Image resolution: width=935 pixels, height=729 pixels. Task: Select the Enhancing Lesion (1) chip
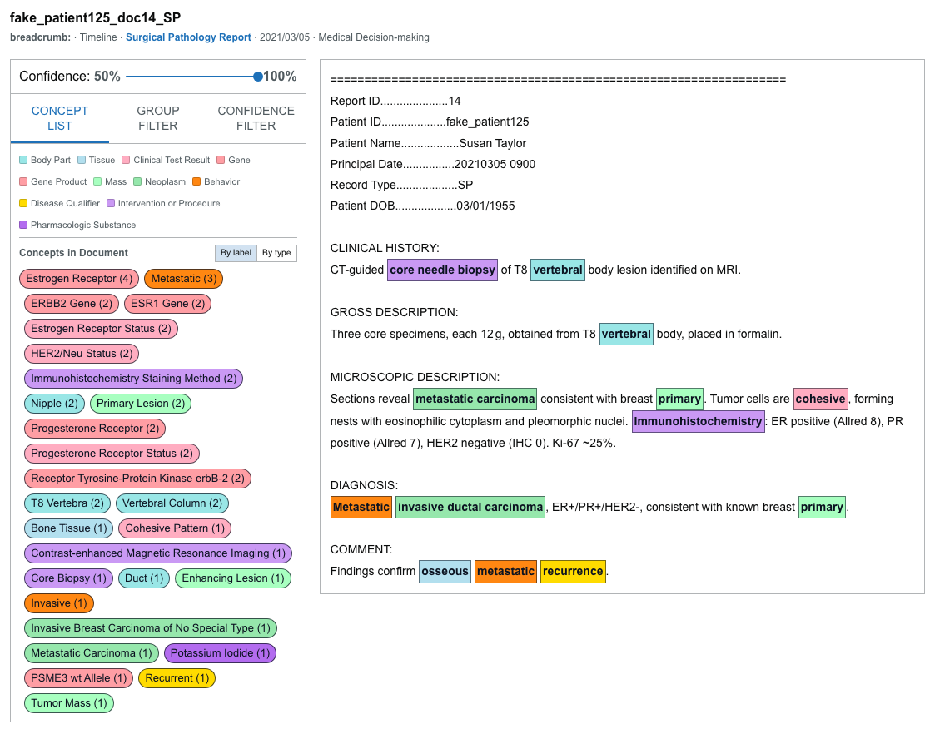click(233, 578)
